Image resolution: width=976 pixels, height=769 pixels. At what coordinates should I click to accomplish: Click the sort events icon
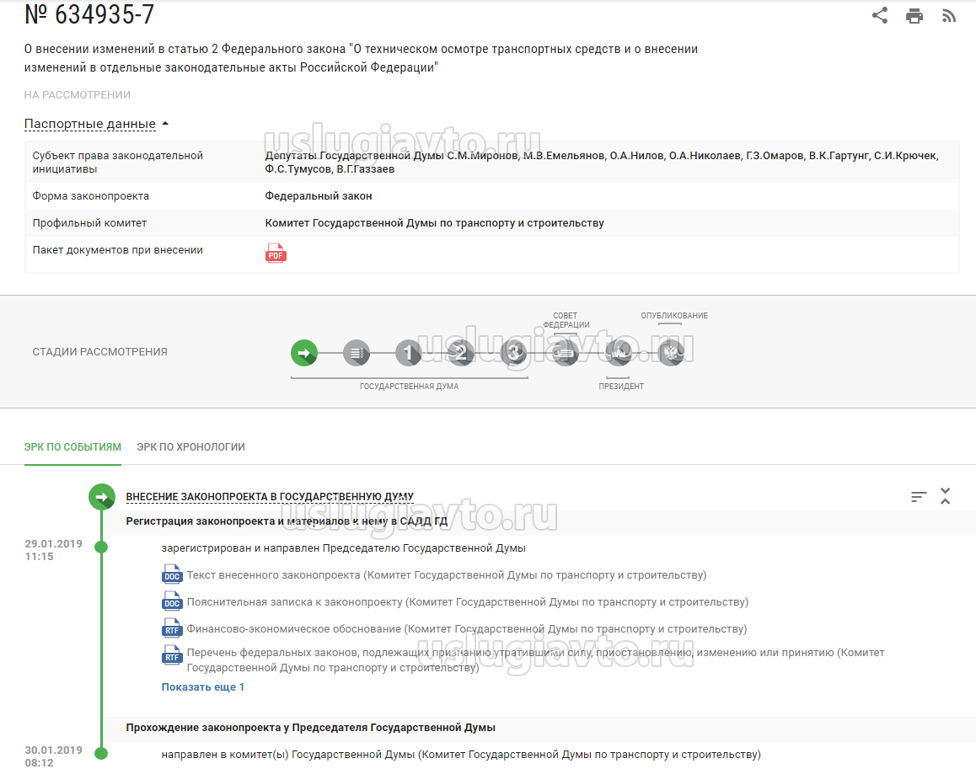pos(919,497)
